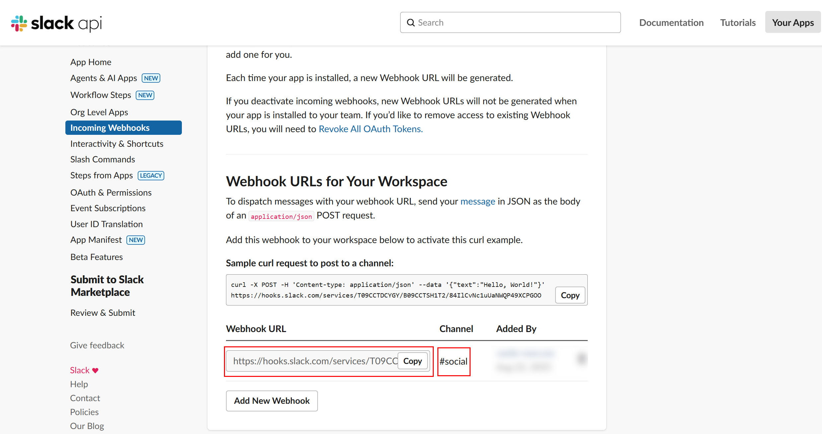The image size is (822, 434).
Task: Open Documentation from the top navigation
Action: (671, 22)
